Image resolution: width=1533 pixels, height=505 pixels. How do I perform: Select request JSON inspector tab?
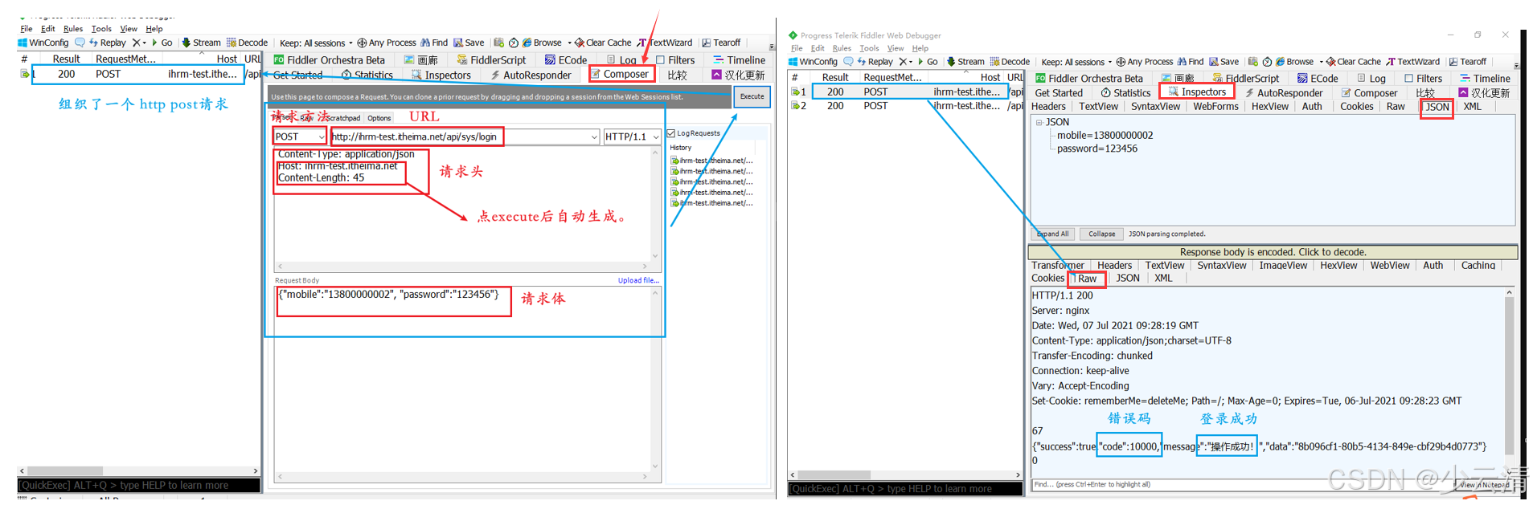tap(1437, 107)
